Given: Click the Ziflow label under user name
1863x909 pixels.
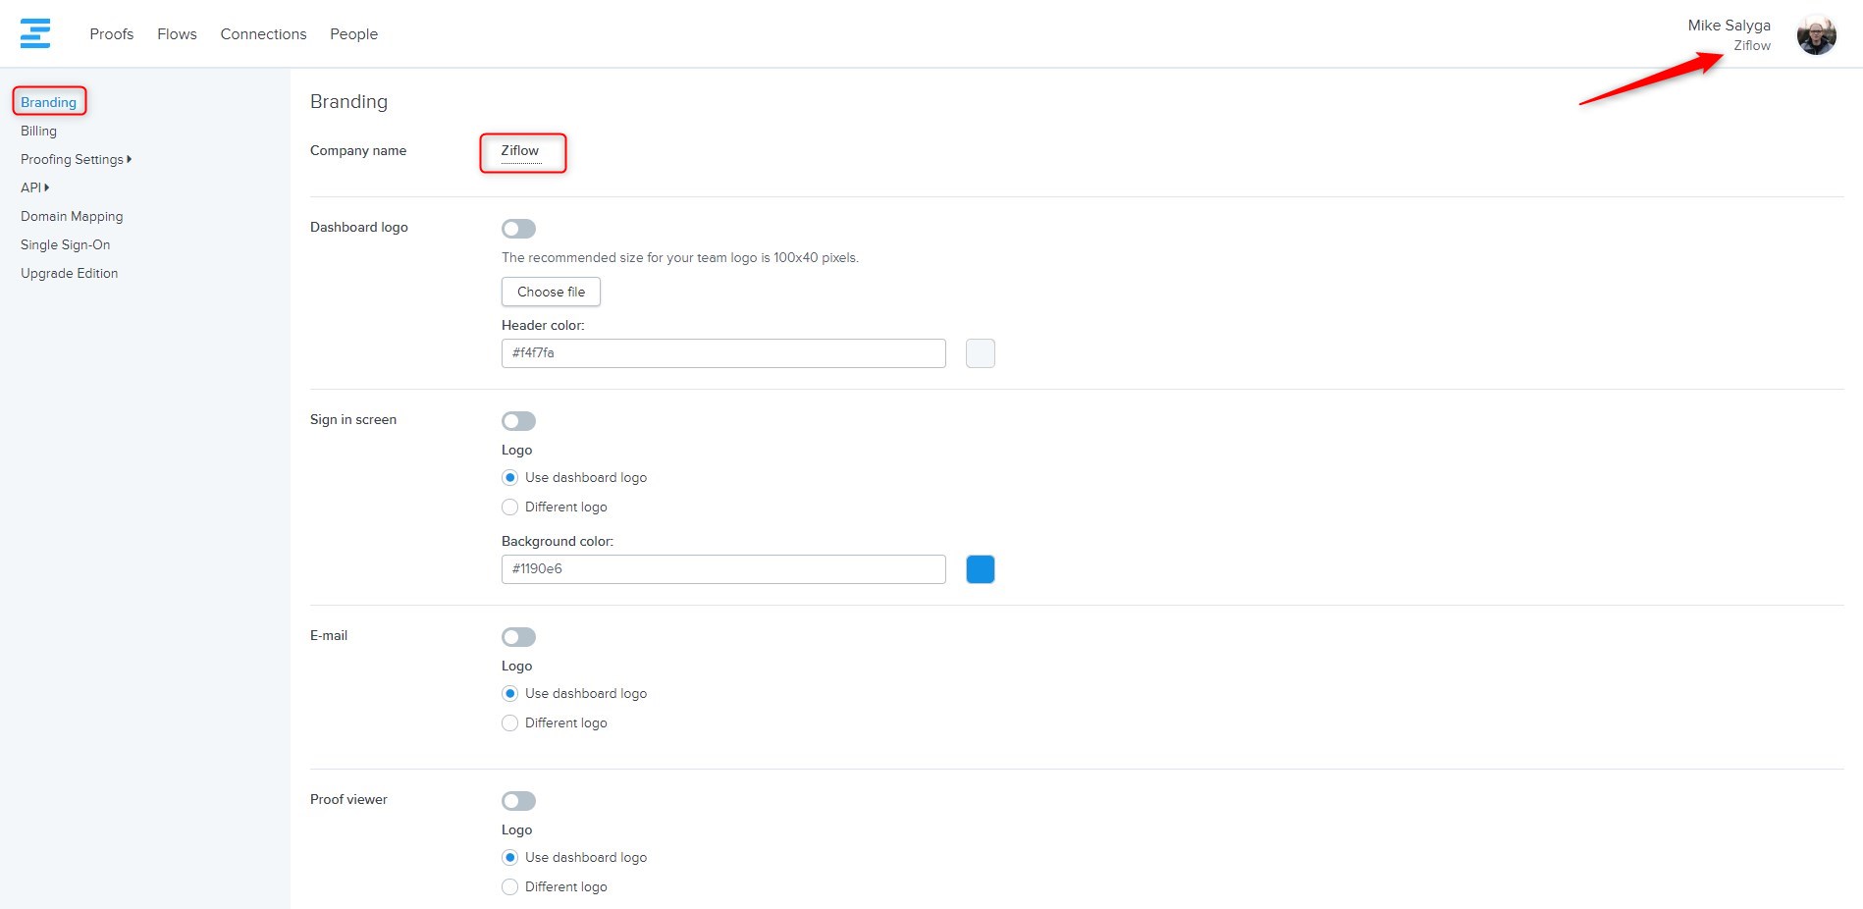Looking at the screenshot, I should (1752, 45).
